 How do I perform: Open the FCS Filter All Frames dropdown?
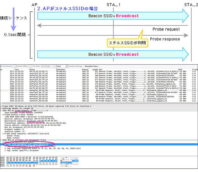[x=48, y=66]
